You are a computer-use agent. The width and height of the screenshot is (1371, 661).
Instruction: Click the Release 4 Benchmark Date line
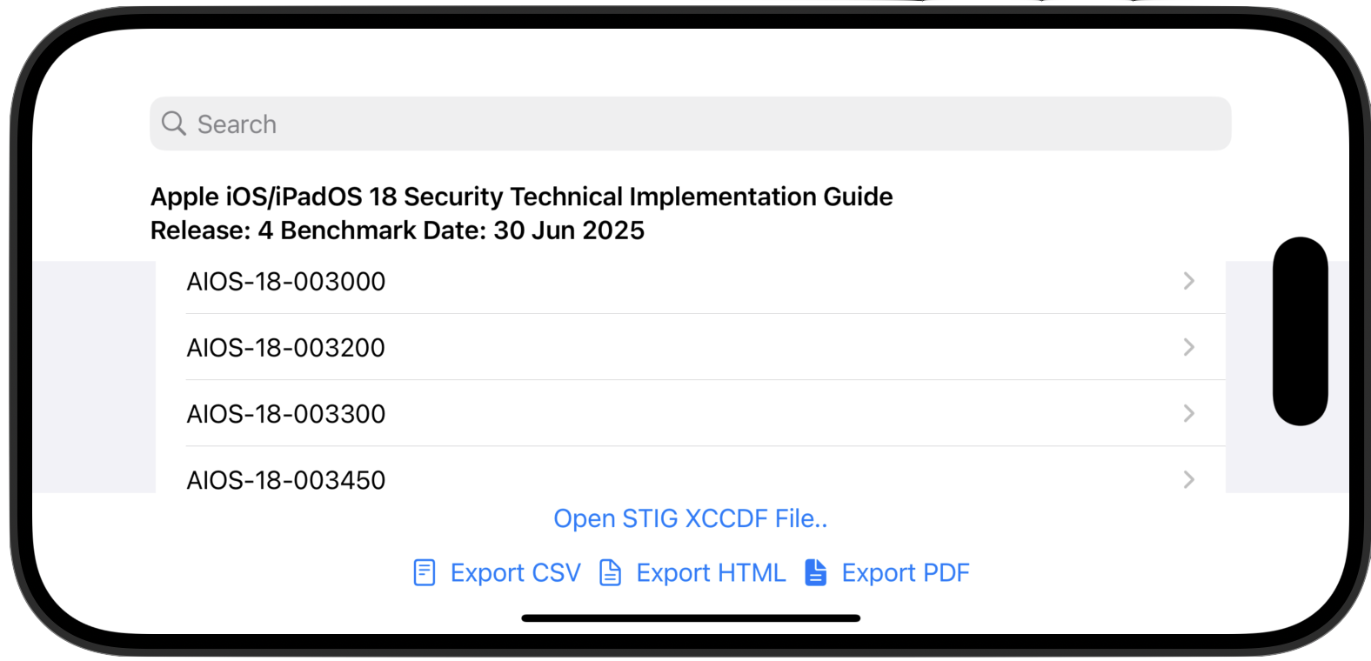398,230
